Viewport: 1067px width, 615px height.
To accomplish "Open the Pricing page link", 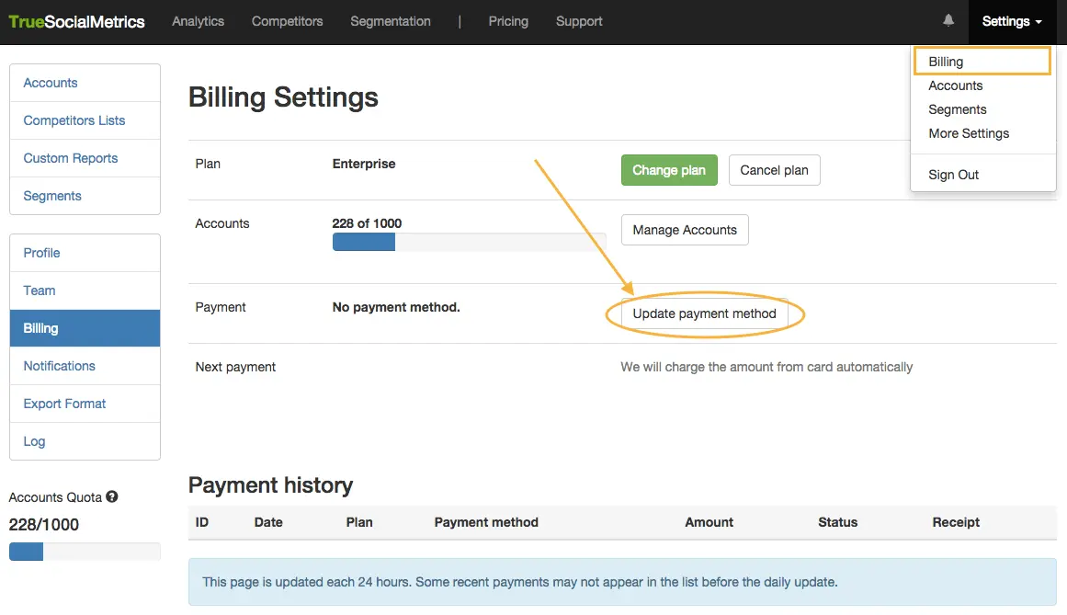I will [508, 21].
